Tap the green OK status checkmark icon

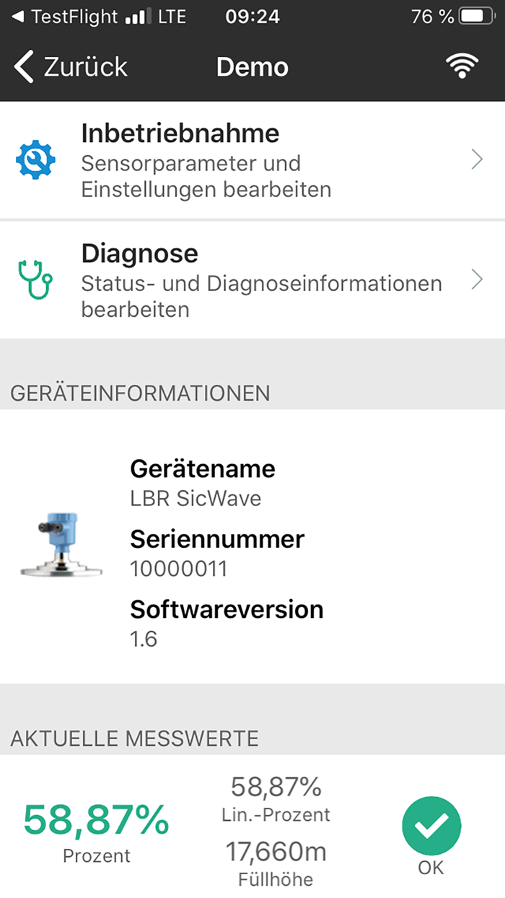(431, 825)
